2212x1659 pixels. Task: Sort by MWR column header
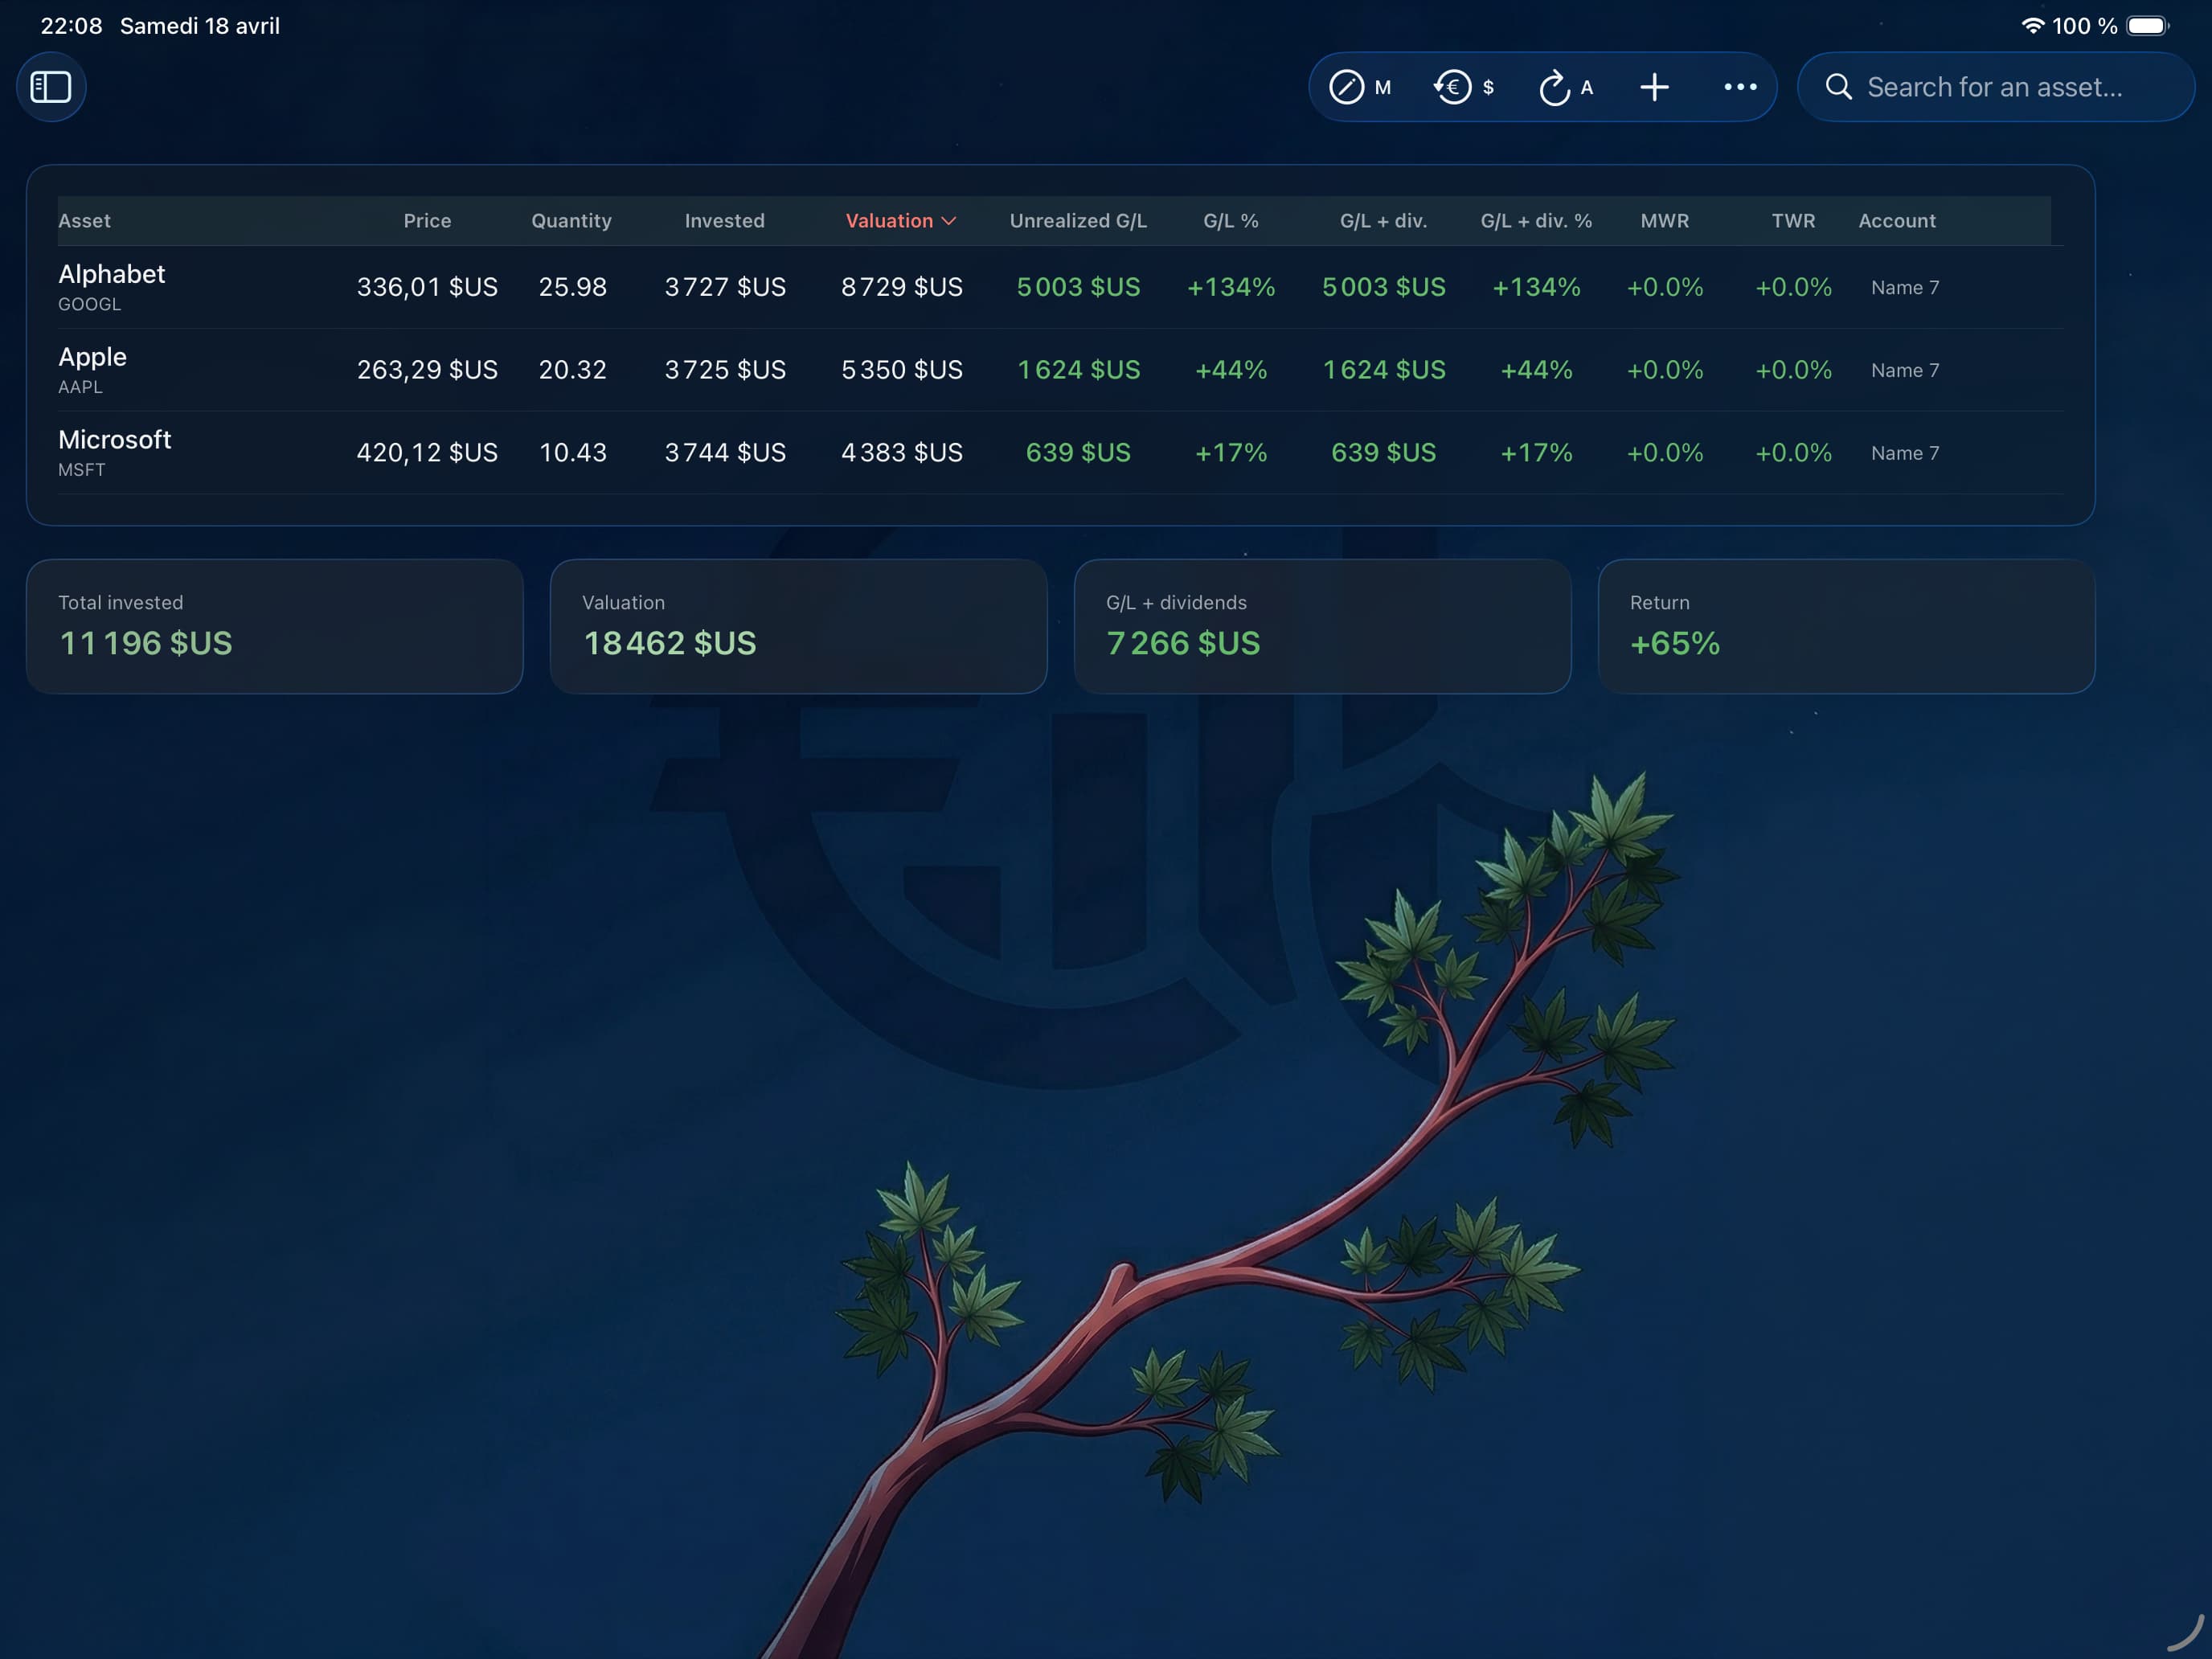point(1664,221)
